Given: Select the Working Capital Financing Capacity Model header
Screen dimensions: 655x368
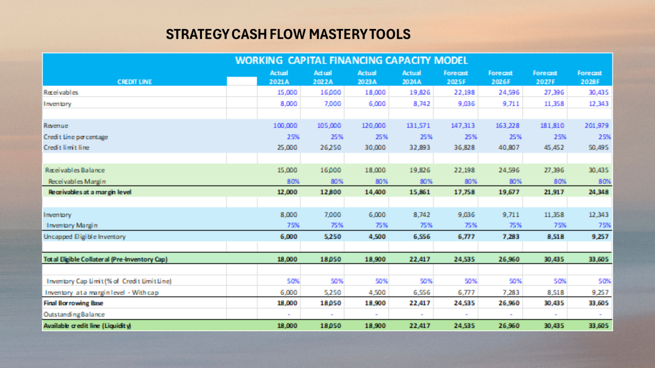Looking at the screenshot, I should tap(351, 60).
